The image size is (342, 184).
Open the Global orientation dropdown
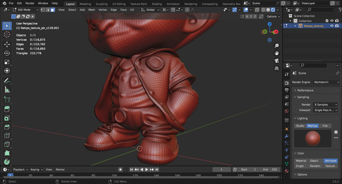coord(150,10)
